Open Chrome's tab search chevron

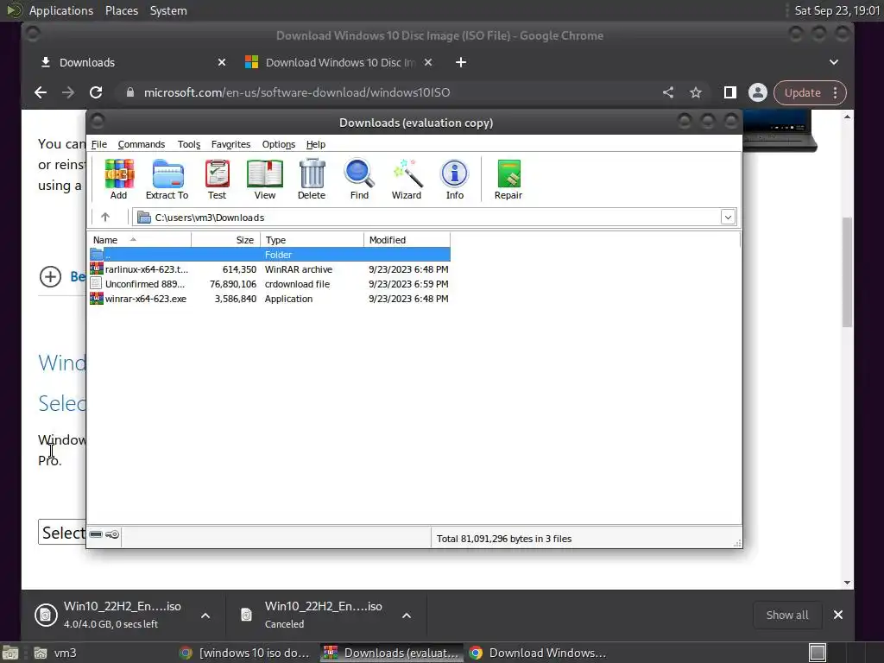[x=834, y=62]
